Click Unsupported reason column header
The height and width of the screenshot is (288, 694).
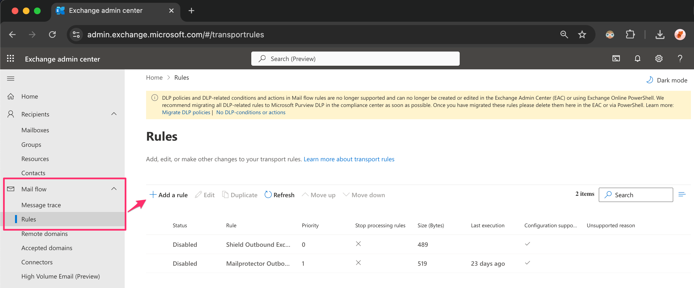tap(611, 225)
